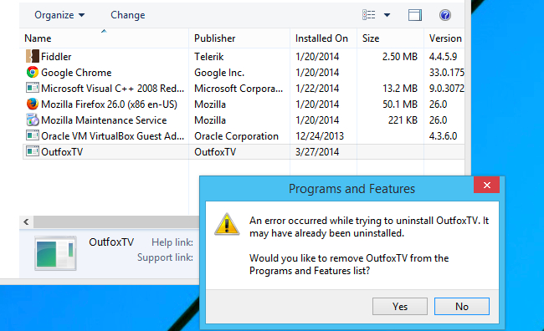Click the Google Chrome icon in list

[33, 72]
